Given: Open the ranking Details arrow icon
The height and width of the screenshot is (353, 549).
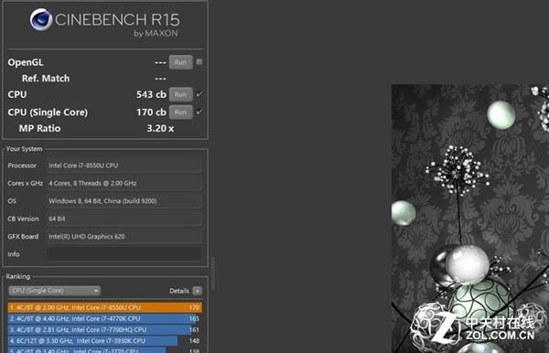Looking at the screenshot, I should 198,291.
